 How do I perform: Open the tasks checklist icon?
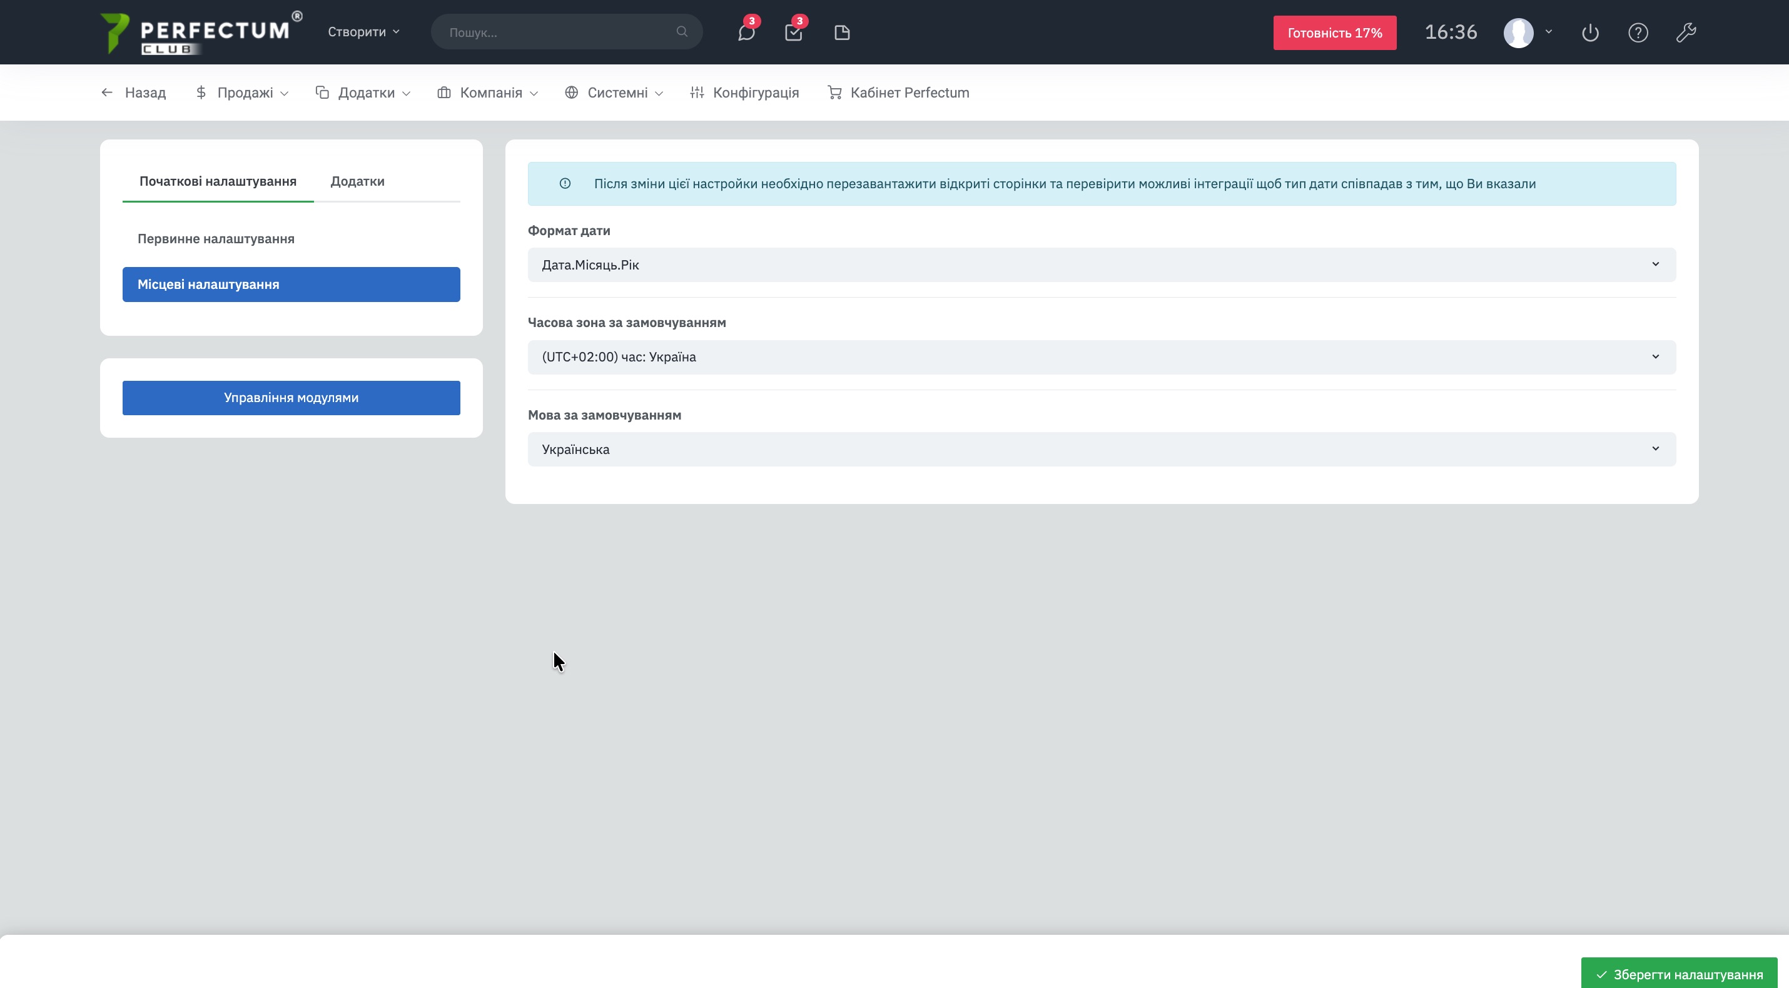(793, 33)
